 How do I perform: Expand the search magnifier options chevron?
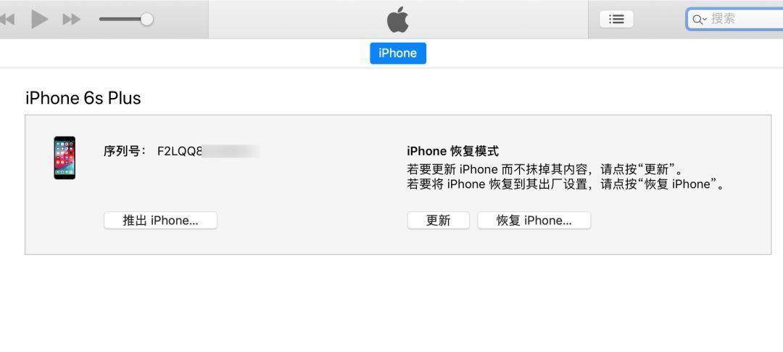pos(699,20)
